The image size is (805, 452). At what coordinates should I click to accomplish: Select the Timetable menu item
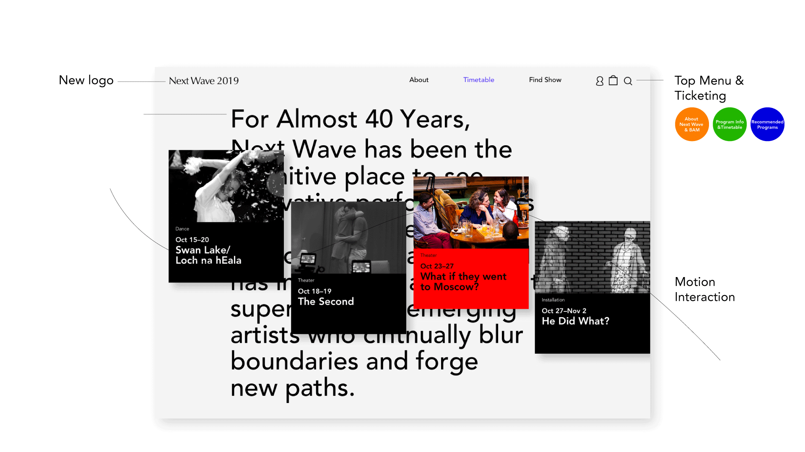(x=478, y=80)
